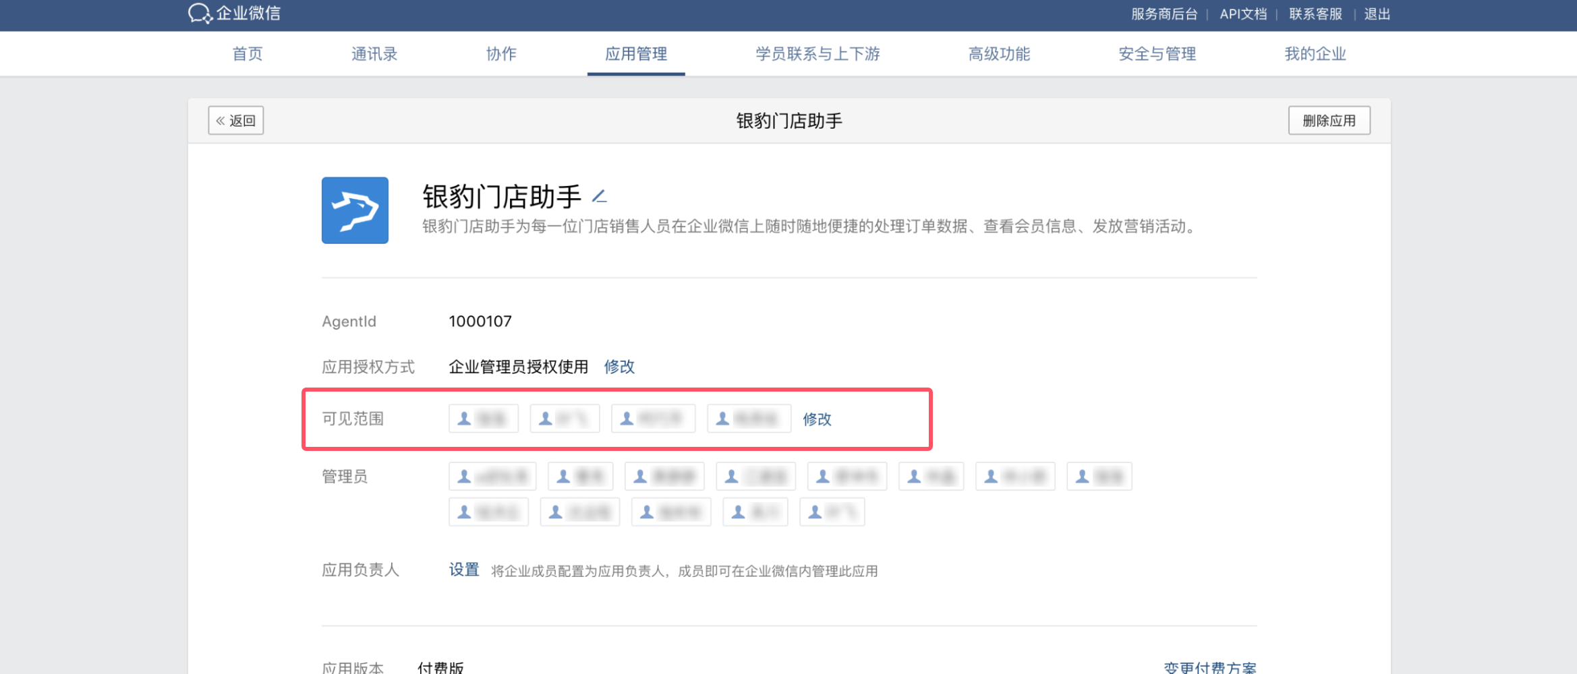Image resolution: width=1577 pixels, height=674 pixels.
Task: Click the 银豹门店助手 blue app icon
Action: point(355,210)
